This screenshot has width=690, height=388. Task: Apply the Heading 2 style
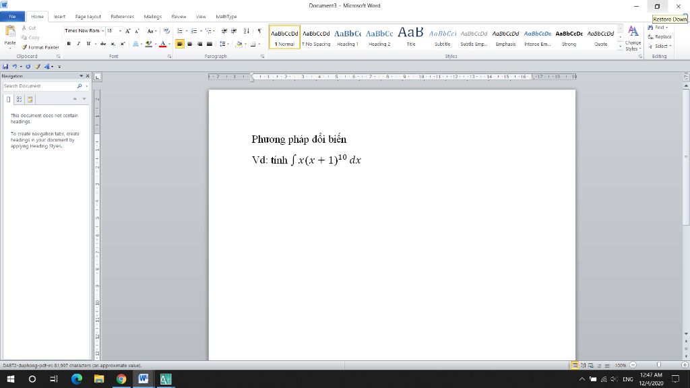tap(379, 37)
